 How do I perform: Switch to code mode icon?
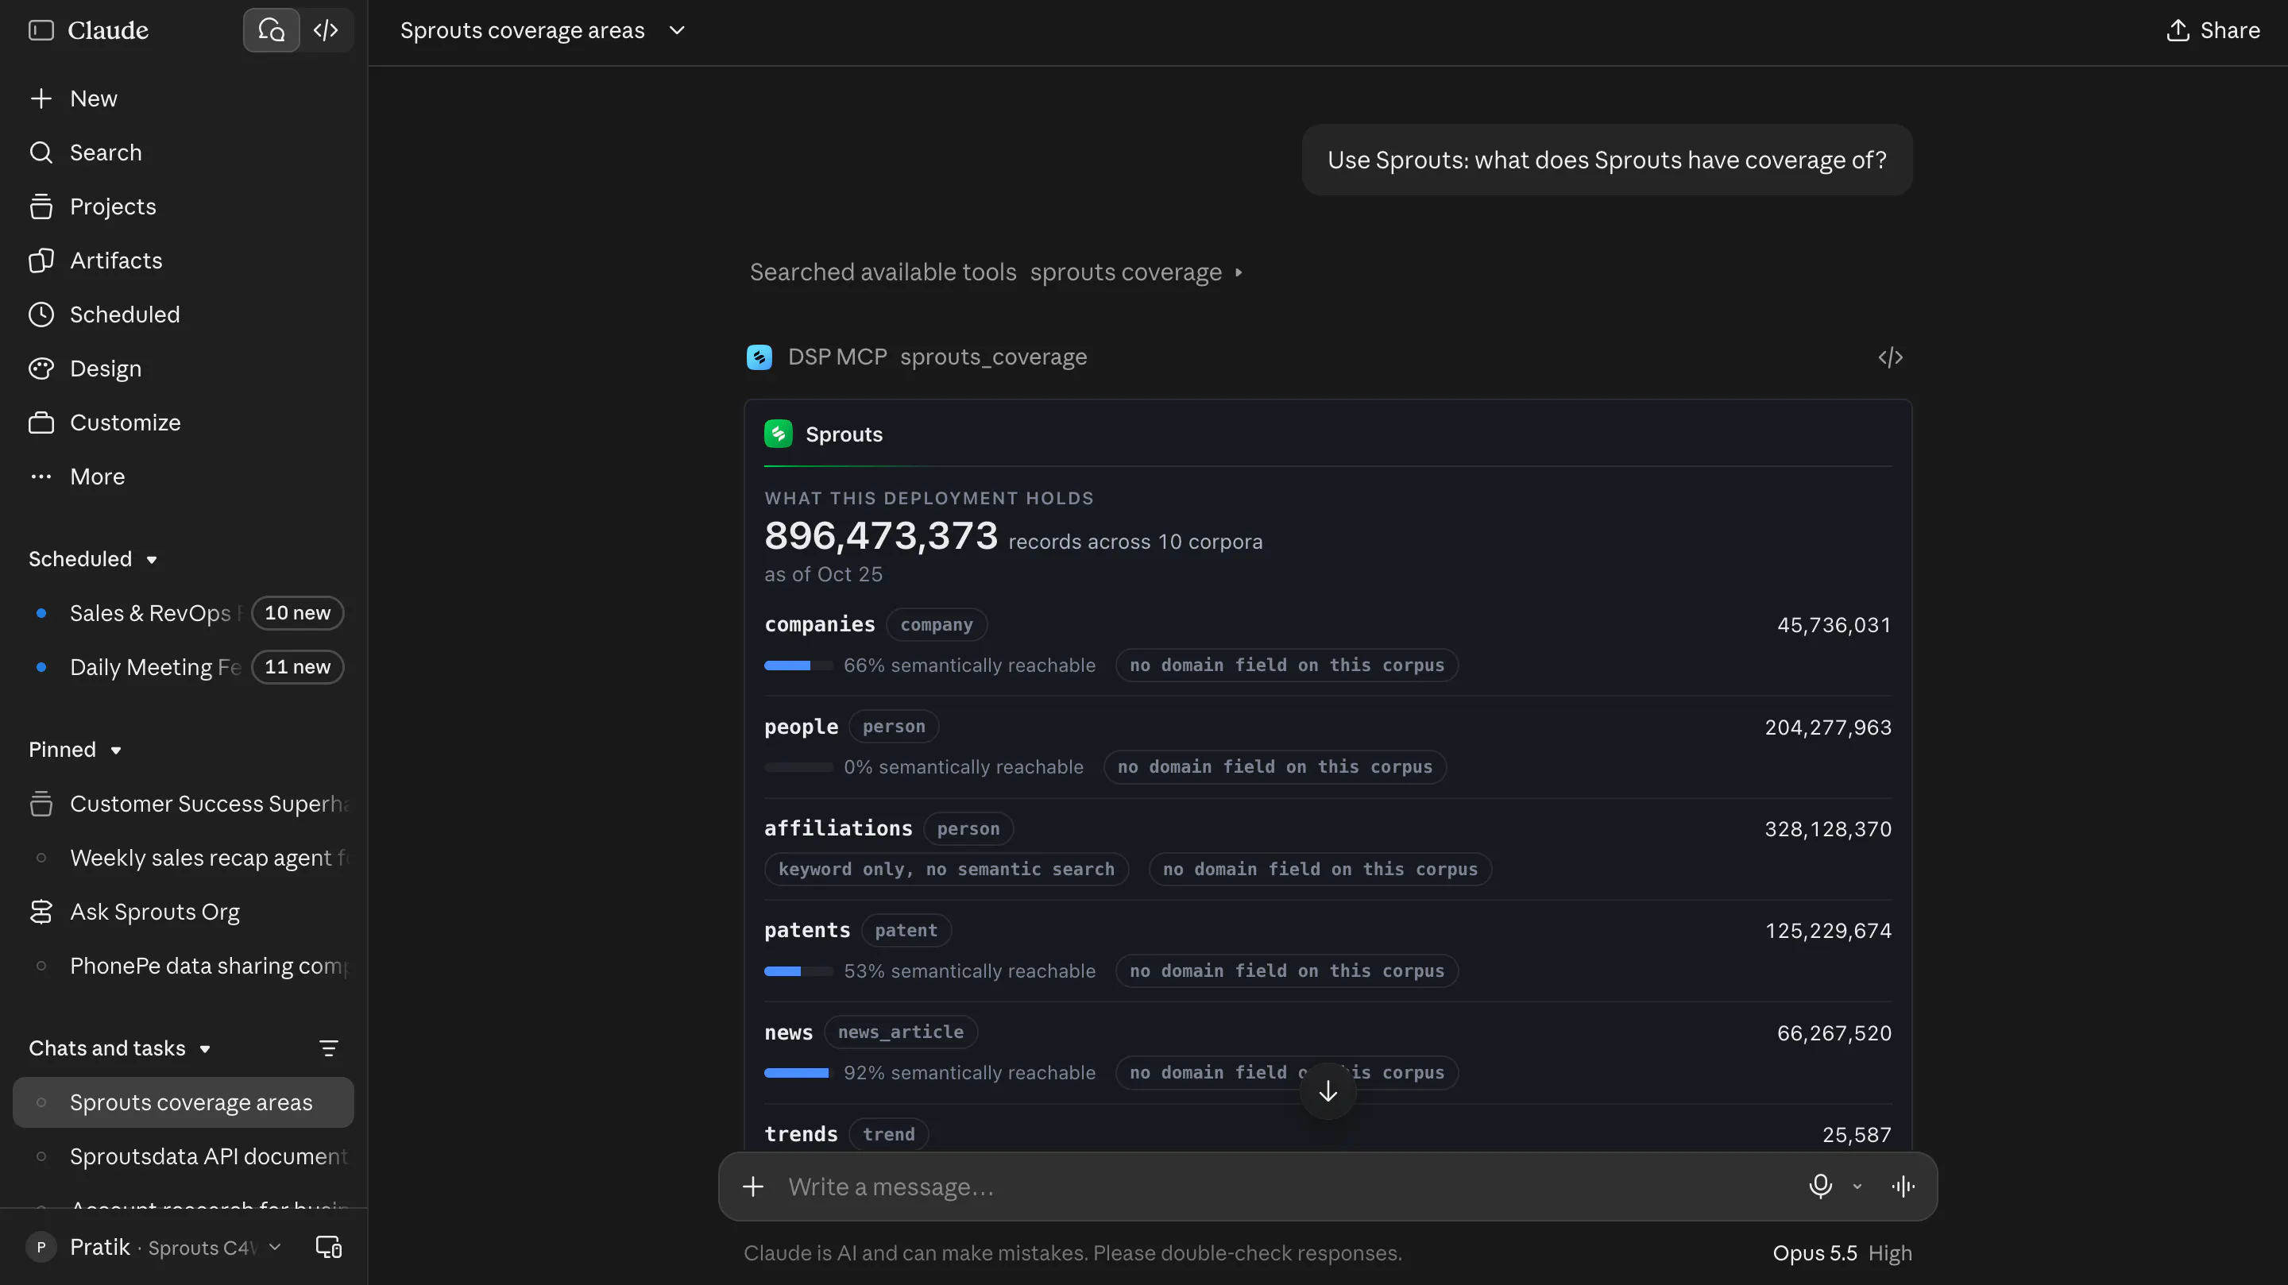coord(326,30)
